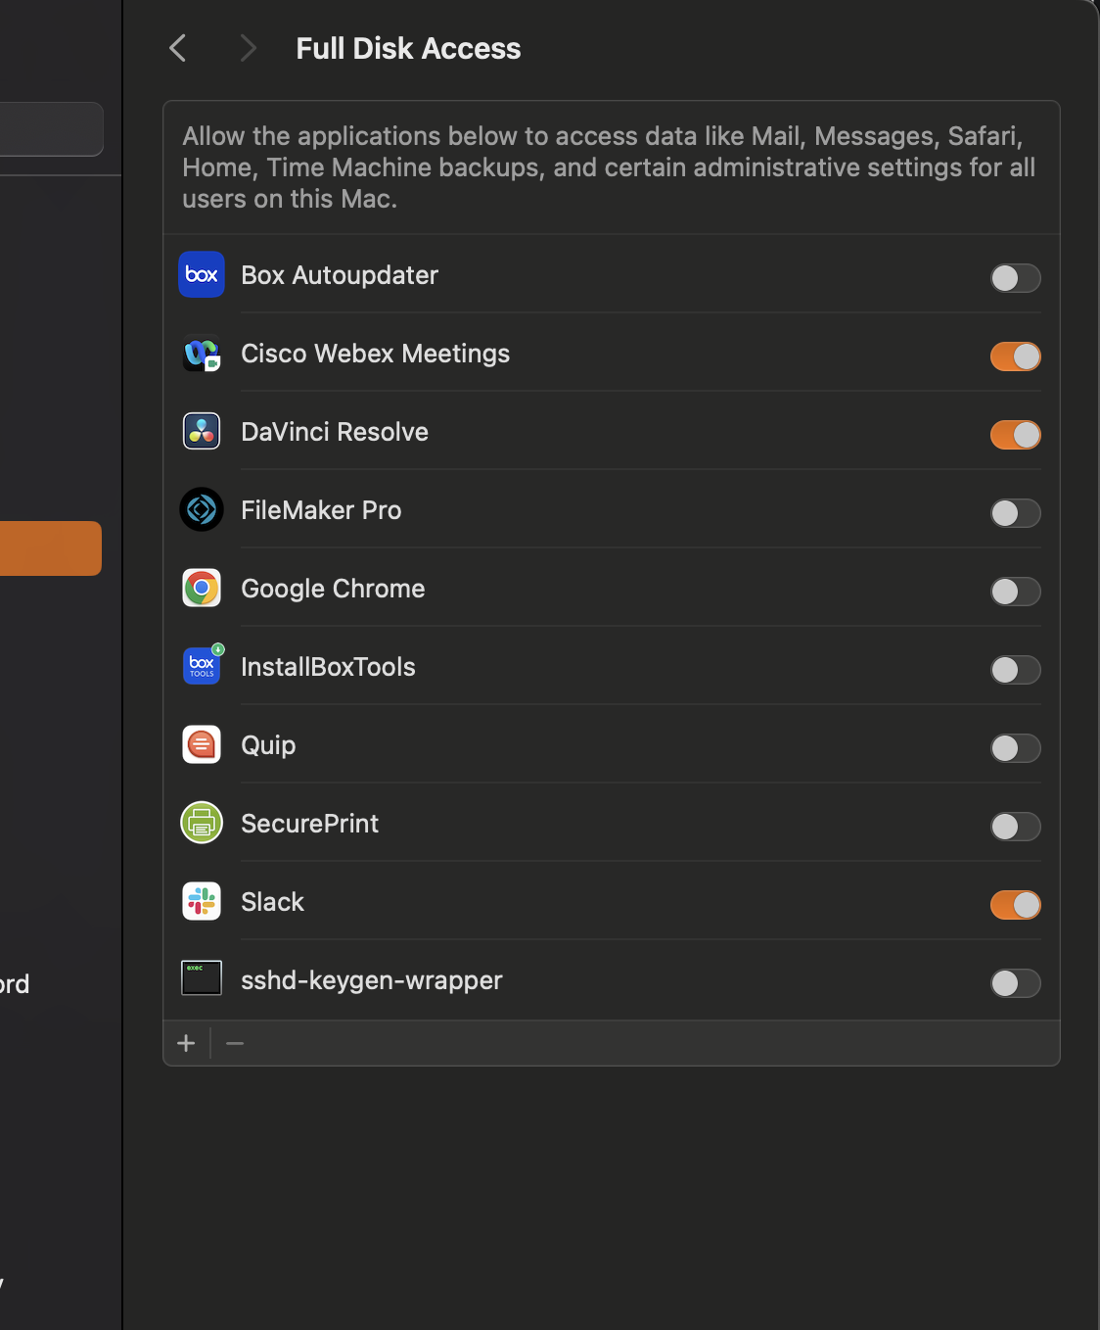Click the sshd-keygen-wrapper exec icon
The image size is (1100, 1330).
(x=202, y=978)
